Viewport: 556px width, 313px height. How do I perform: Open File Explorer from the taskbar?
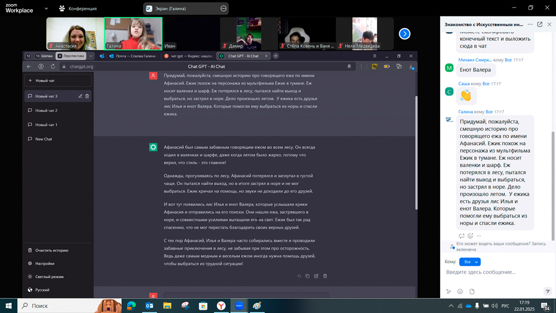tap(167, 306)
